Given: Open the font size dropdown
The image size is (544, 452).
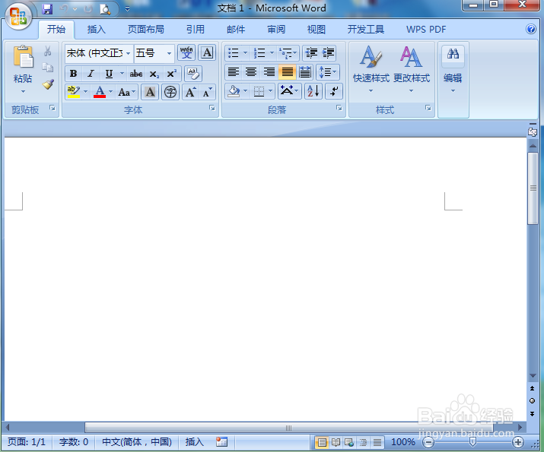Looking at the screenshot, I should point(169,53).
